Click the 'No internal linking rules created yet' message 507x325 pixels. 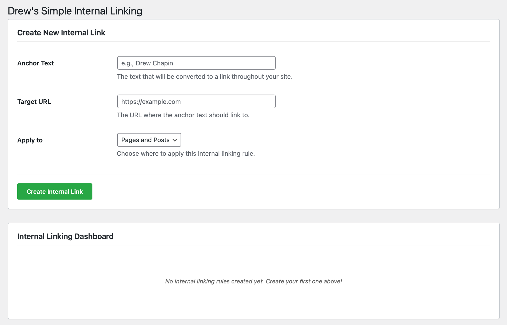(253, 281)
